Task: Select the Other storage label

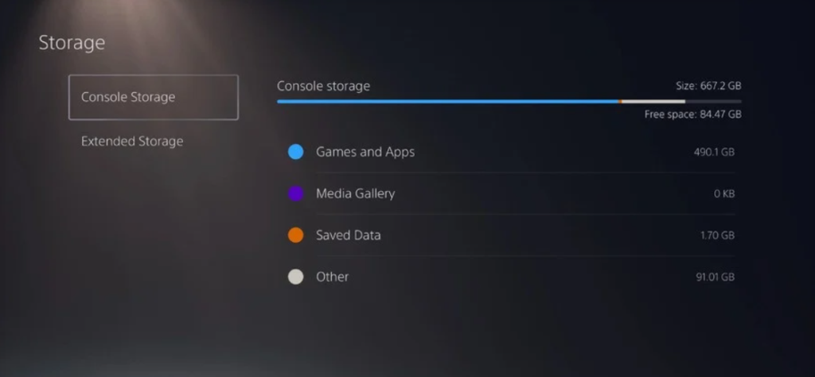Action: click(x=332, y=277)
